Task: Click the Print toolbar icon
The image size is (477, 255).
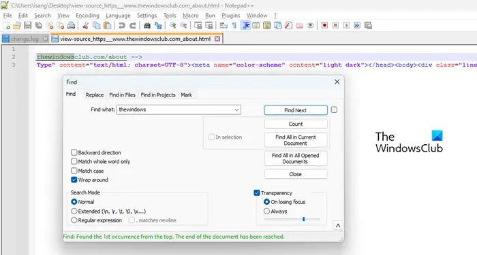Action: [71, 26]
